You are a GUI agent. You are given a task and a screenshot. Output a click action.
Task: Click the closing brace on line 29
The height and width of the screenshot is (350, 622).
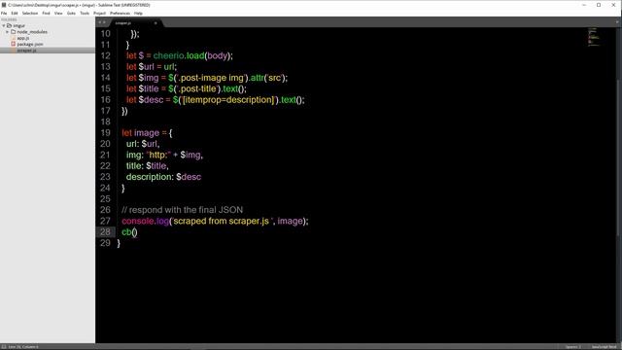point(119,243)
